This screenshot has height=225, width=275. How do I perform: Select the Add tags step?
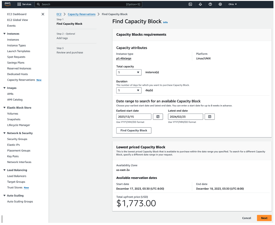pos(63,38)
